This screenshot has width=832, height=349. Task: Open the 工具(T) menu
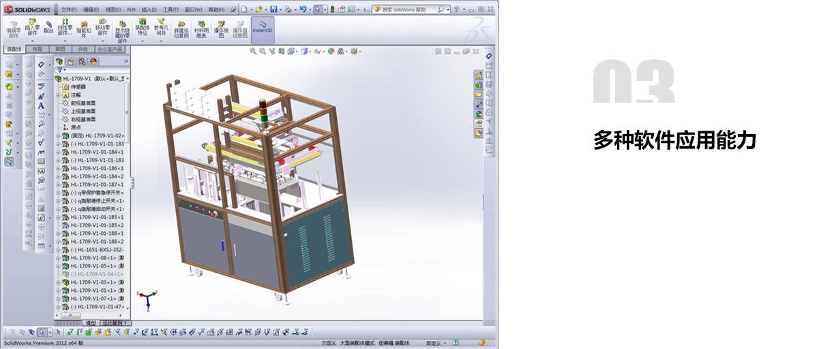tap(170, 10)
